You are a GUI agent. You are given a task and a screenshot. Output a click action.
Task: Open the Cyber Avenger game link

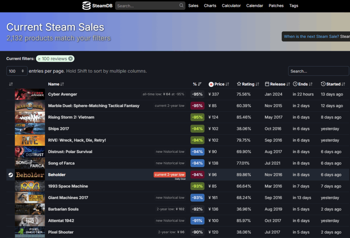pos(63,94)
